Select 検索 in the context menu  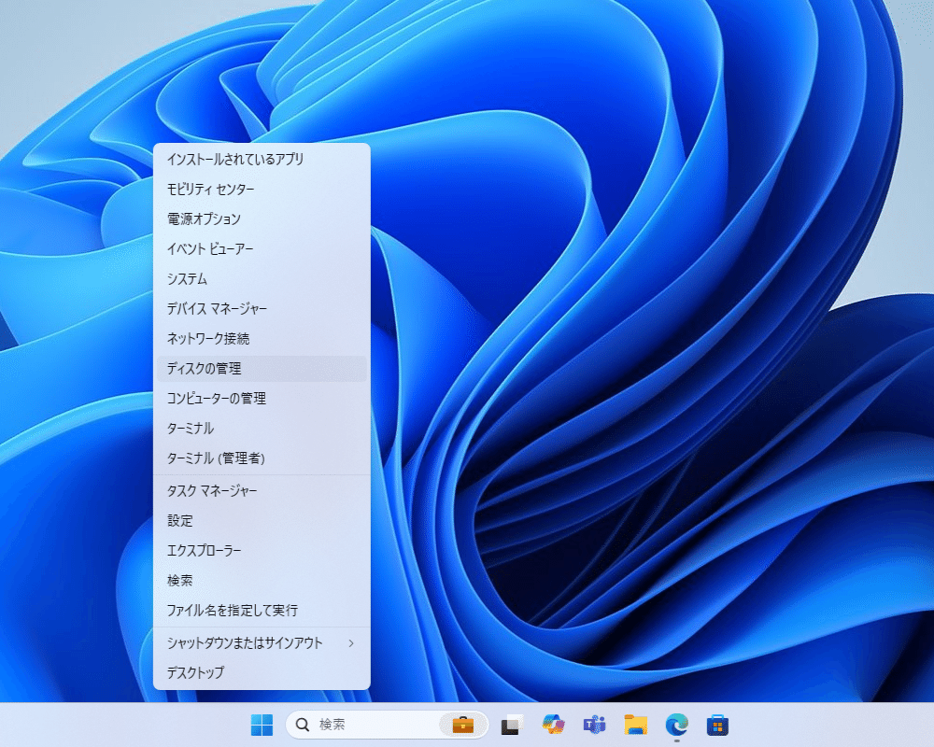262,580
